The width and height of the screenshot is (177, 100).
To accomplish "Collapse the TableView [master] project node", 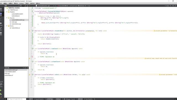I will [5, 8].
